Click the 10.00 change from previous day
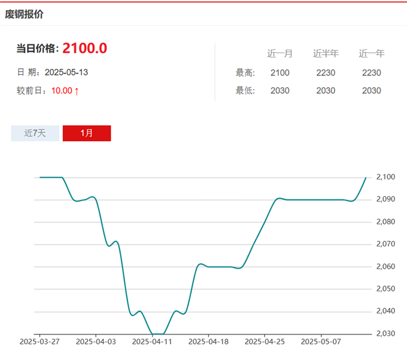 62,90
